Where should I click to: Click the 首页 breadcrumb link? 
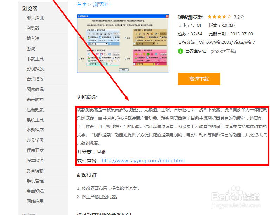(x=82, y=4)
